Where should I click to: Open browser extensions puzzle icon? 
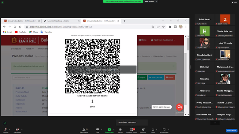pos(170,27)
